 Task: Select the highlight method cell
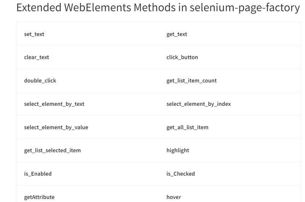[x=178, y=150]
